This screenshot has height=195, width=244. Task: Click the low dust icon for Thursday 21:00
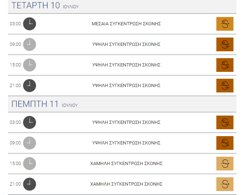click(x=225, y=184)
